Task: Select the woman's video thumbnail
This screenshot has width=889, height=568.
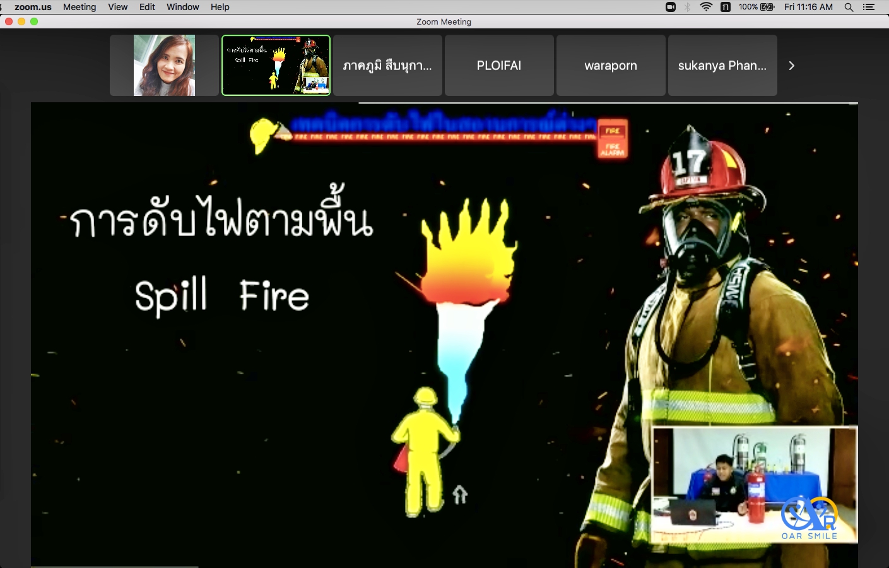Action: coord(164,66)
